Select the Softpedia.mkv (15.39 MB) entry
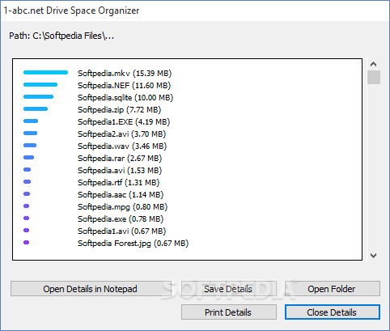390x331 pixels. pos(125,74)
